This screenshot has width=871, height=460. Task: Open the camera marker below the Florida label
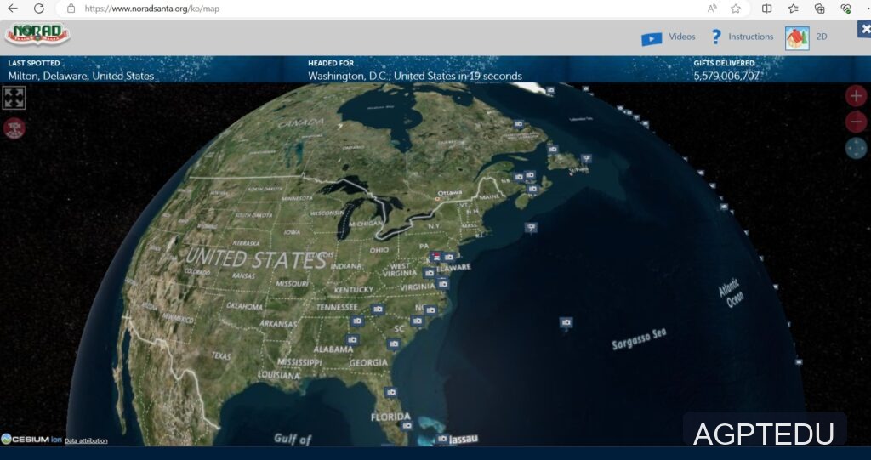click(x=407, y=425)
